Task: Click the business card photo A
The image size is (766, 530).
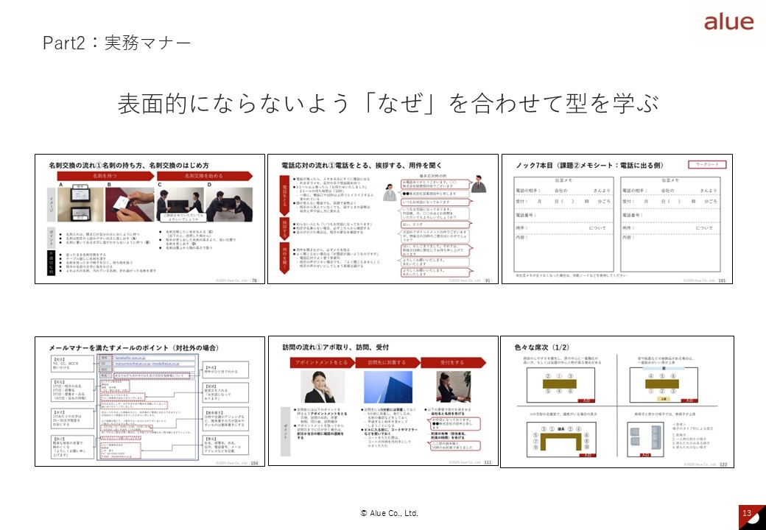Action: [80, 205]
